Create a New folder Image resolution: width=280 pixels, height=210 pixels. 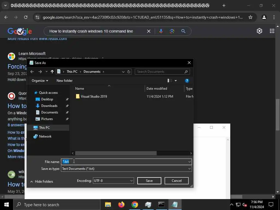65,81
